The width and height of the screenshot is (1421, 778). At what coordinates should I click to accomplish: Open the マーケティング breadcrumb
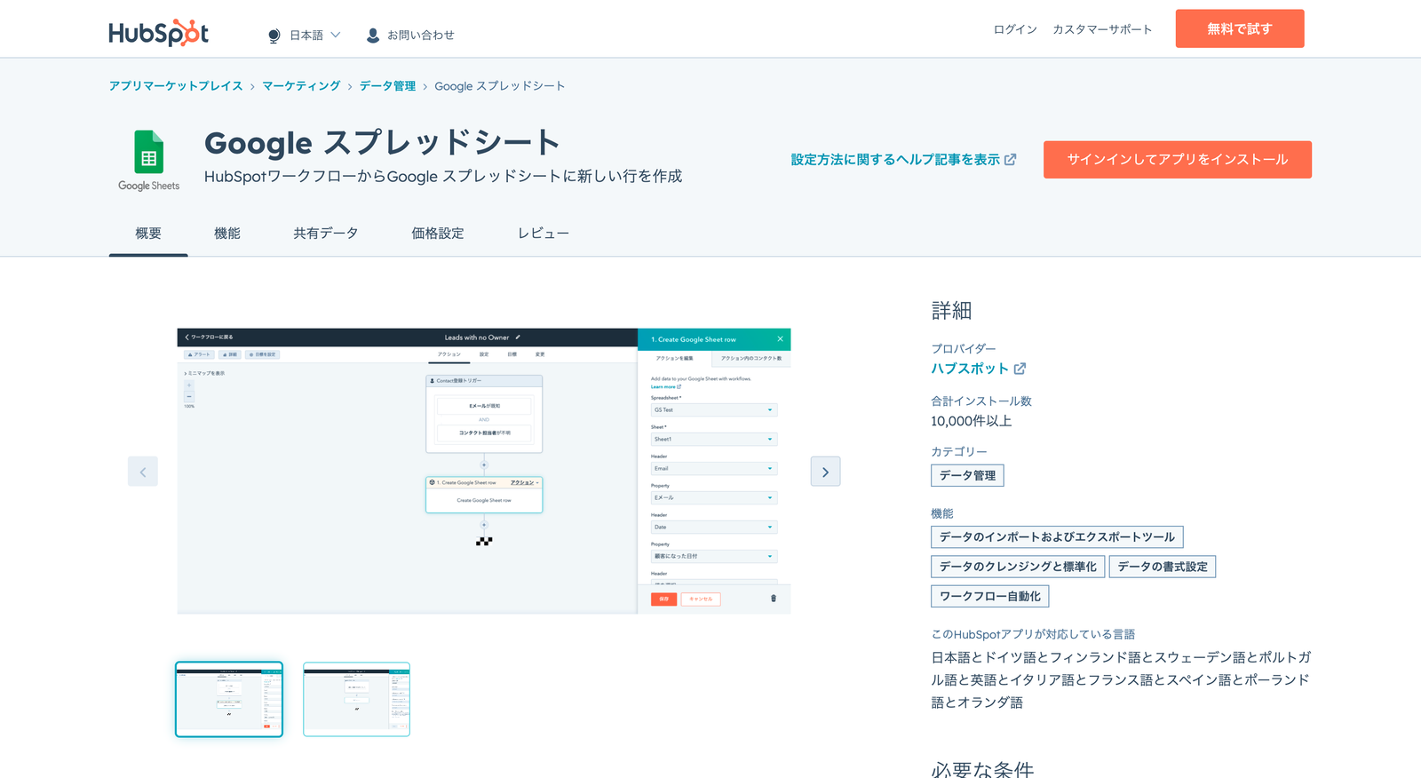pos(301,86)
